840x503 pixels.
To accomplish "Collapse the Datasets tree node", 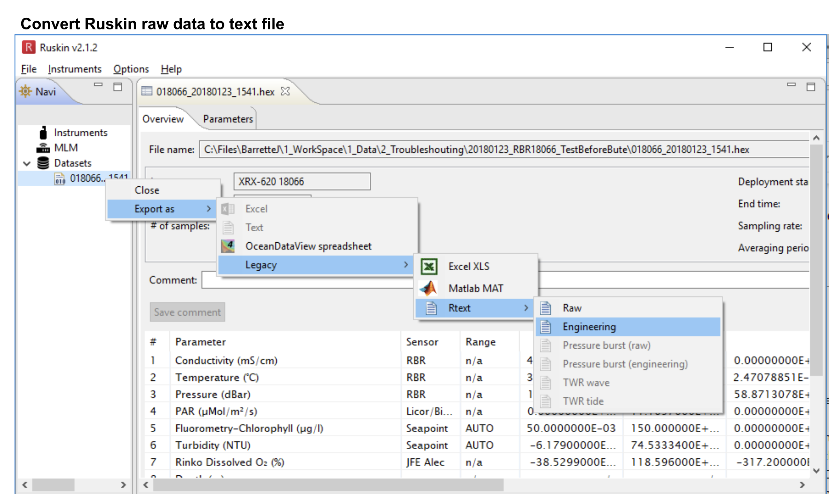I will point(27,163).
